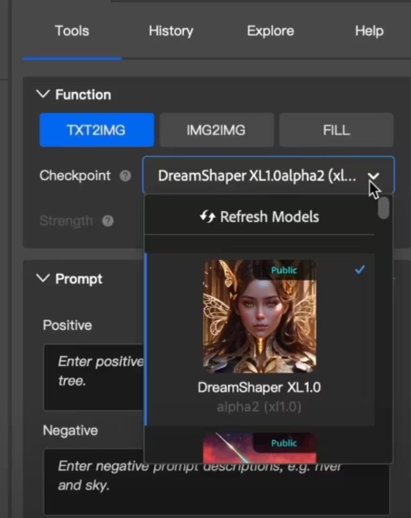Select the FILL function

click(x=336, y=130)
